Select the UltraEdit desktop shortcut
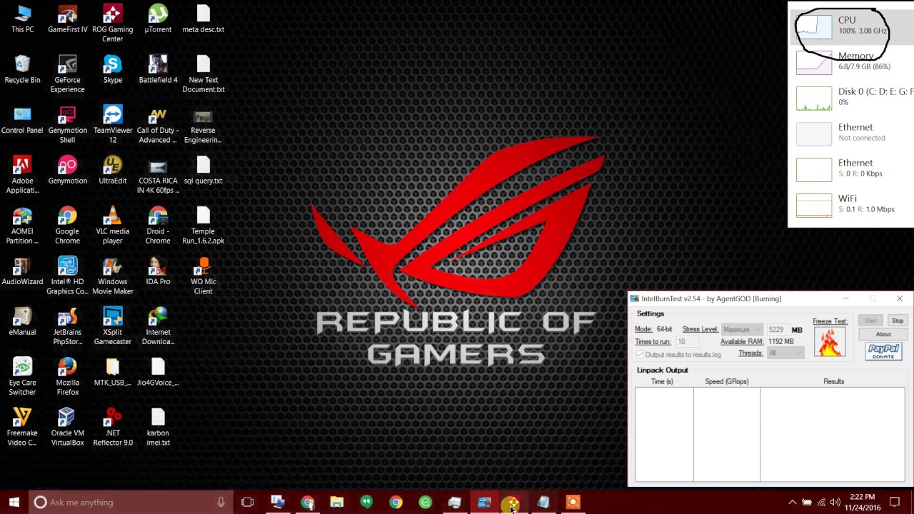Screen dimensions: 914x514 coord(112,171)
